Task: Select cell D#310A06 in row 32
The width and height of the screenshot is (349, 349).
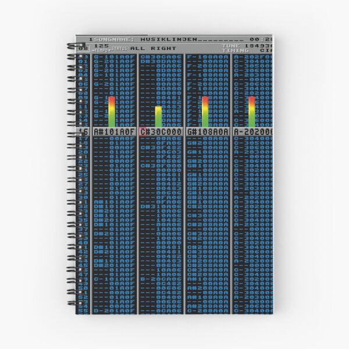Action: pos(161,206)
